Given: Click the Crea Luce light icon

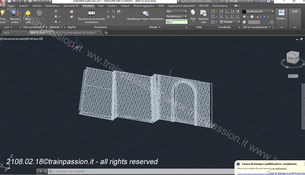Looking at the screenshot, I should point(3,13).
